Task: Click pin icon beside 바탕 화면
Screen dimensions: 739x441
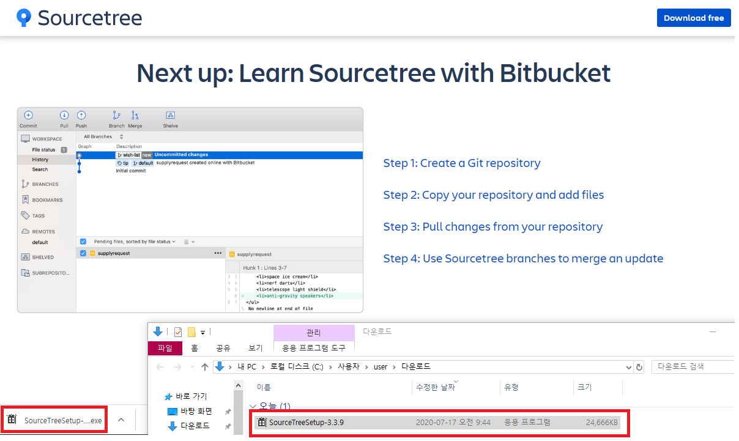Action: (x=228, y=411)
